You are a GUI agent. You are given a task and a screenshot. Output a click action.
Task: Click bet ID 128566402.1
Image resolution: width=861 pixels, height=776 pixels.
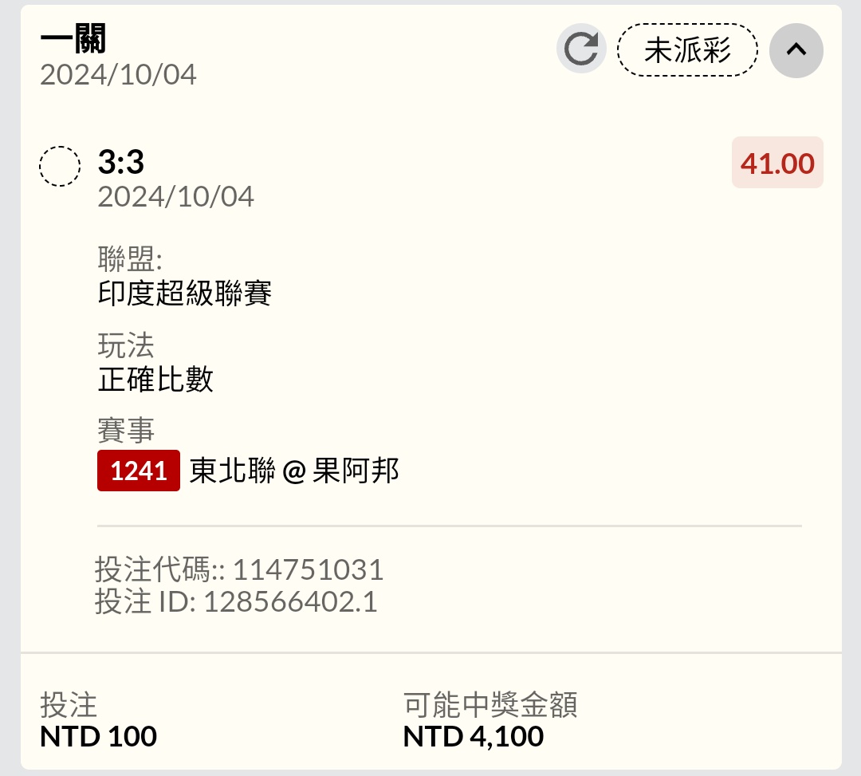(x=290, y=601)
